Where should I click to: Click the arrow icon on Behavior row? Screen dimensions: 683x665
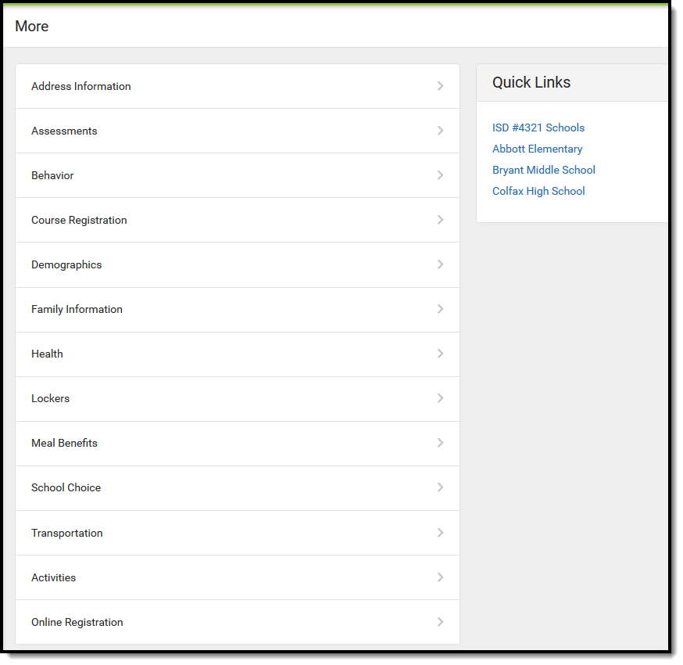click(x=441, y=175)
